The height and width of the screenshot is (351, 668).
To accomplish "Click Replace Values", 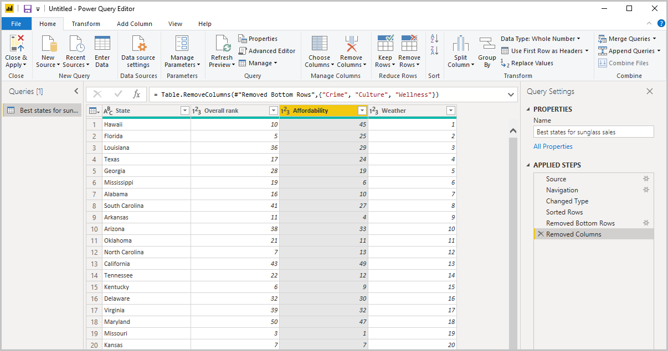I will coord(527,63).
